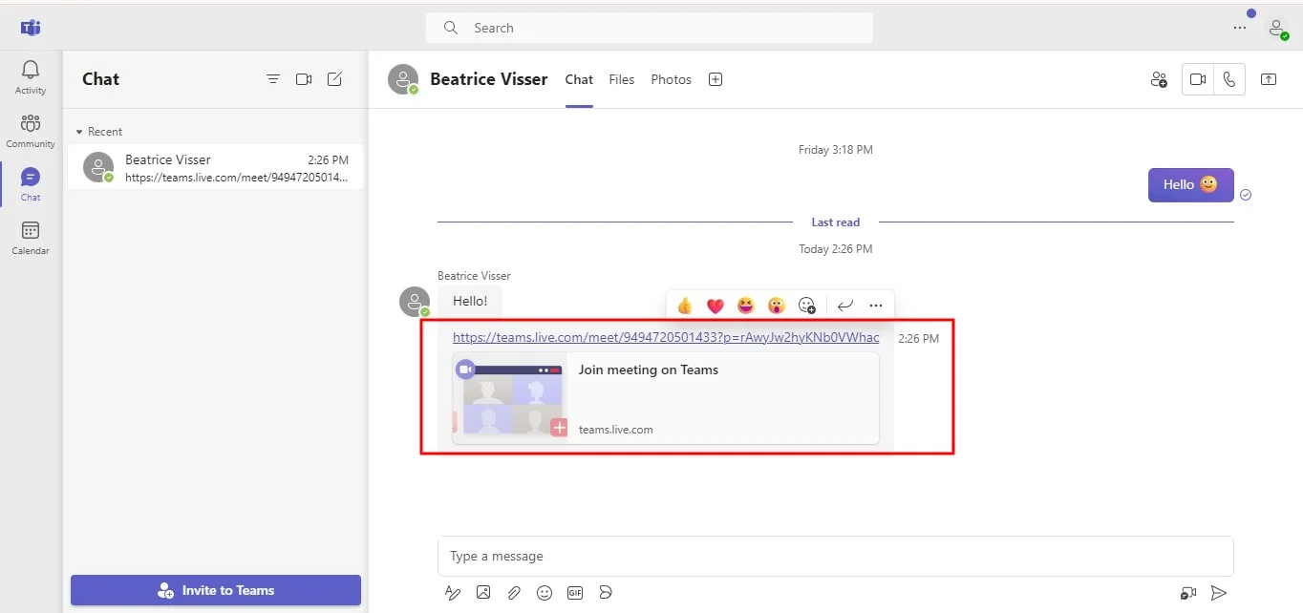Switch to the Chat tab
Viewport: 1303px width, 613px height.
(x=579, y=79)
